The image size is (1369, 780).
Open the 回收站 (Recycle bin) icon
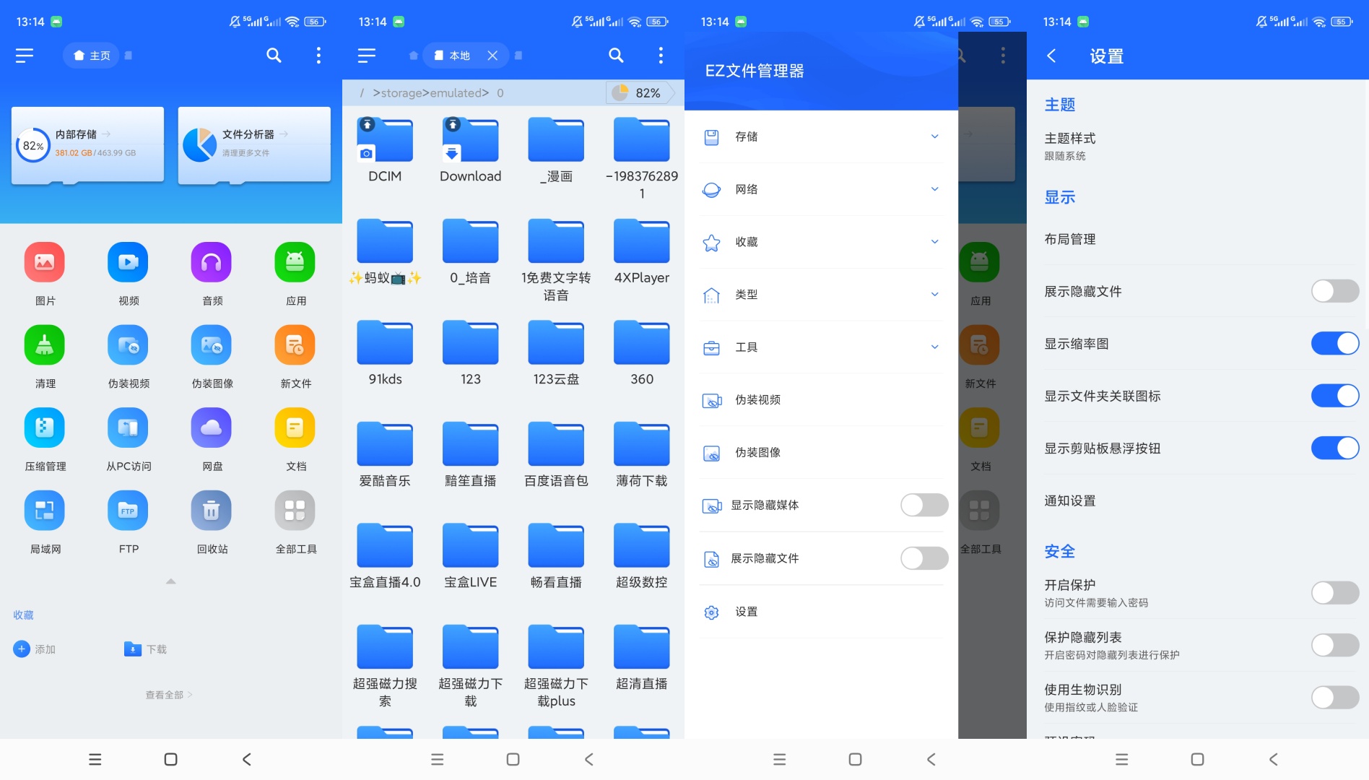click(x=212, y=511)
